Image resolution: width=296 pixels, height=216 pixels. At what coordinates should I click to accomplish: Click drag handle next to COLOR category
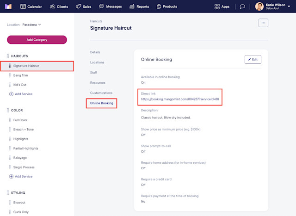tap(8, 110)
